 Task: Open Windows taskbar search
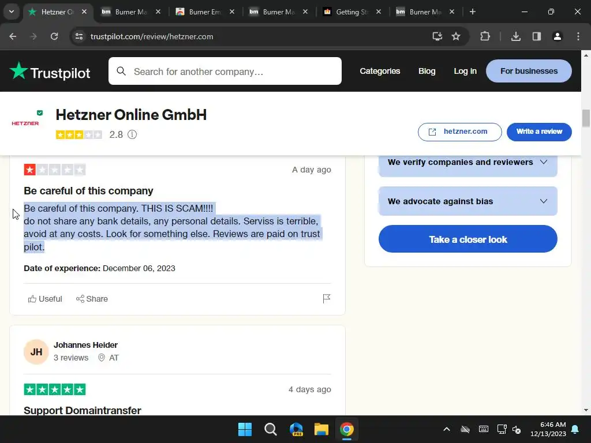click(270, 429)
